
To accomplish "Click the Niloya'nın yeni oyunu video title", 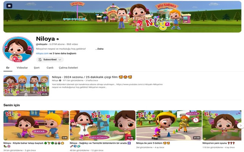I will (218, 143).
